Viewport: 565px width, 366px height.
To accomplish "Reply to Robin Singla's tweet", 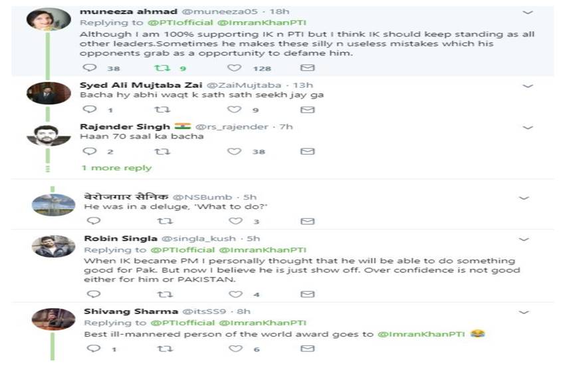I will (x=93, y=293).
